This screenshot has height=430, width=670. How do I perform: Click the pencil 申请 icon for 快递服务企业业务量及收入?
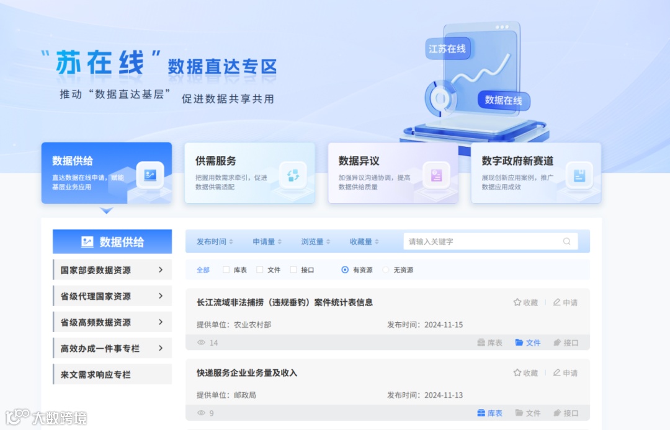pos(556,373)
